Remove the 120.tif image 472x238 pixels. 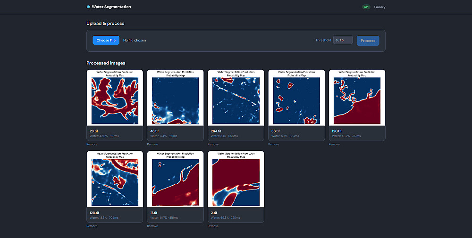[334, 144]
